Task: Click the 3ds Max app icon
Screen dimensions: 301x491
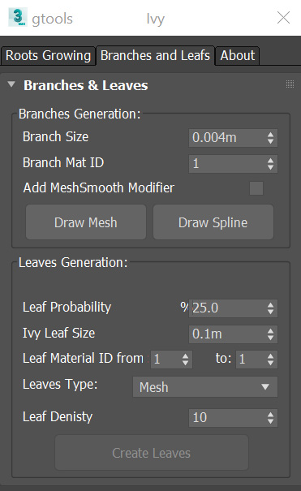Action: [x=17, y=17]
